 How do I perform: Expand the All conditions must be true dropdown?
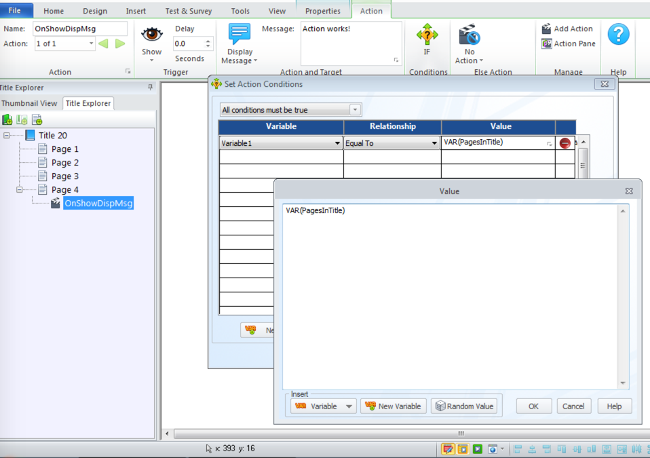click(354, 110)
